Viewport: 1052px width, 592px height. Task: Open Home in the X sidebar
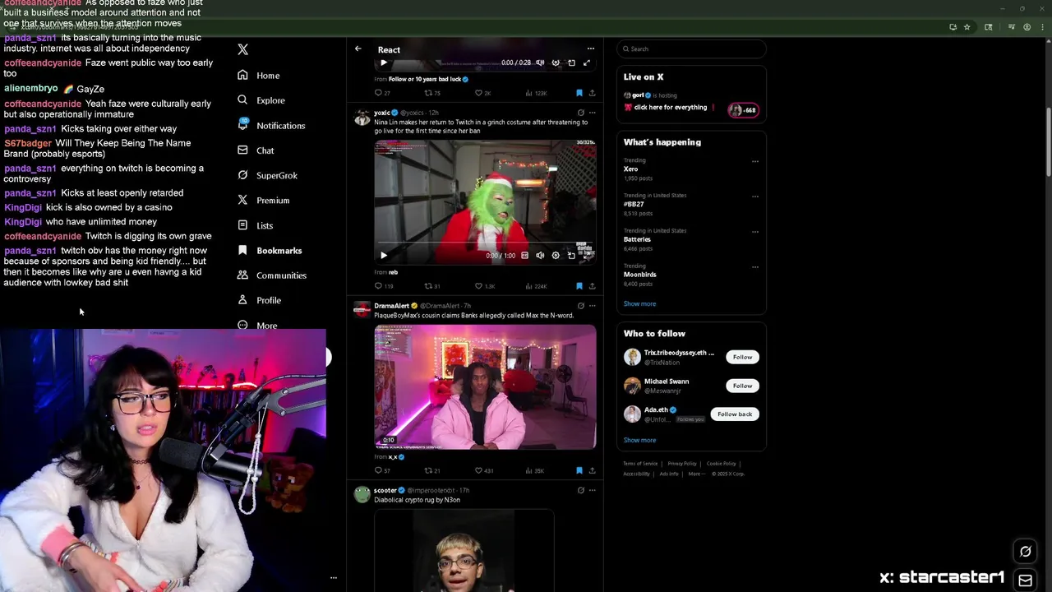point(259,75)
